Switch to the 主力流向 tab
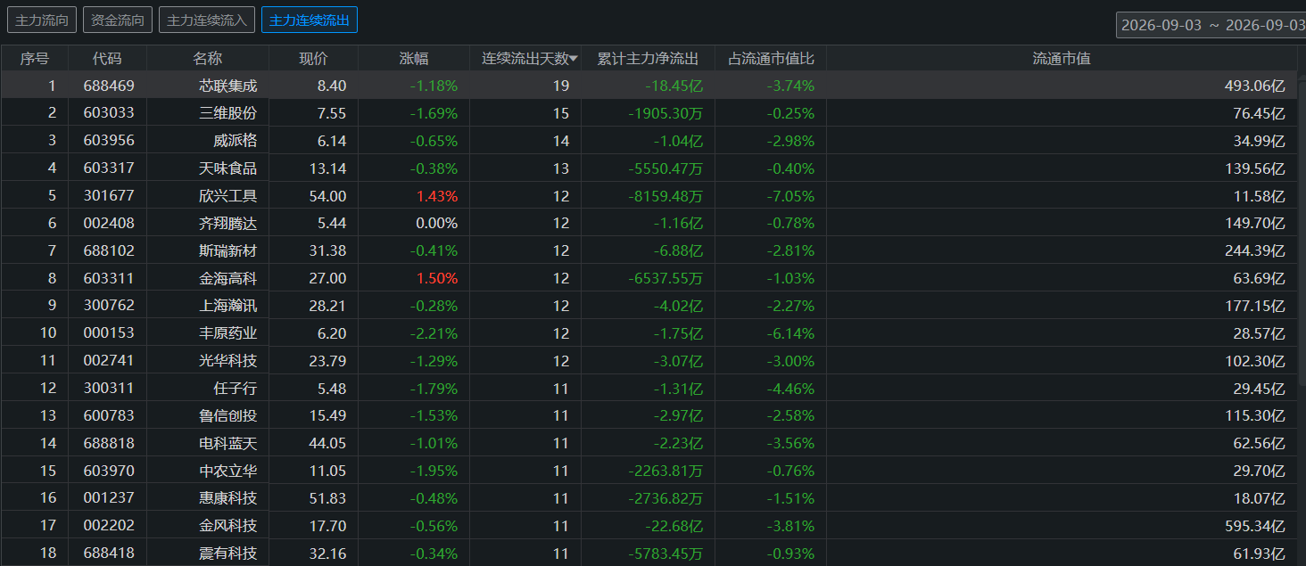The image size is (1306, 566). (x=42, y=20)
